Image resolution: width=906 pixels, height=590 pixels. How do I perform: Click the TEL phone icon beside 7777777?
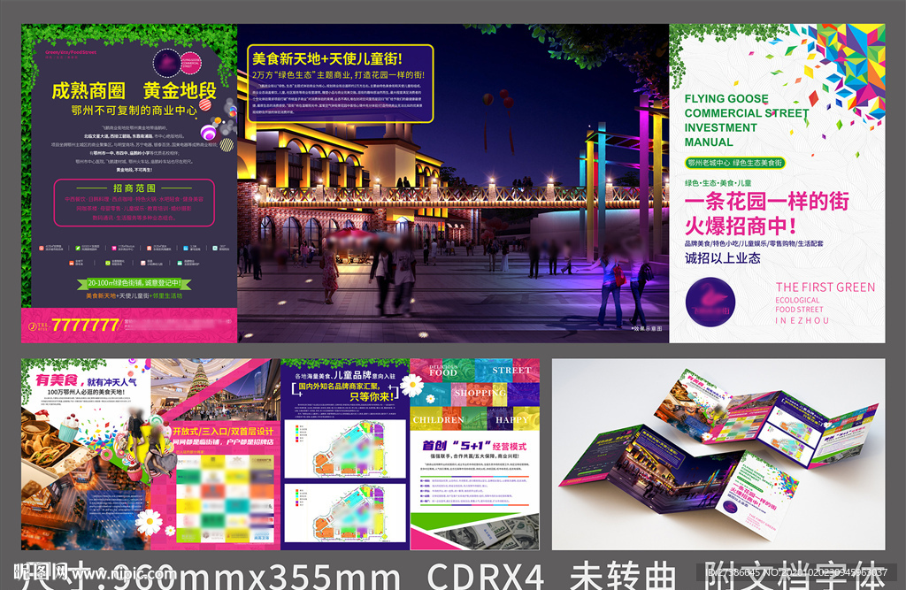[x=32, y=326]
